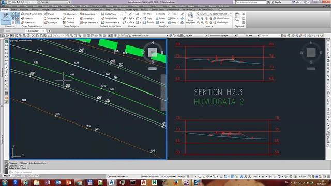Click the Section Views tool
The width and height of the screenshot is (331, 186).
[x=110, y=22]
